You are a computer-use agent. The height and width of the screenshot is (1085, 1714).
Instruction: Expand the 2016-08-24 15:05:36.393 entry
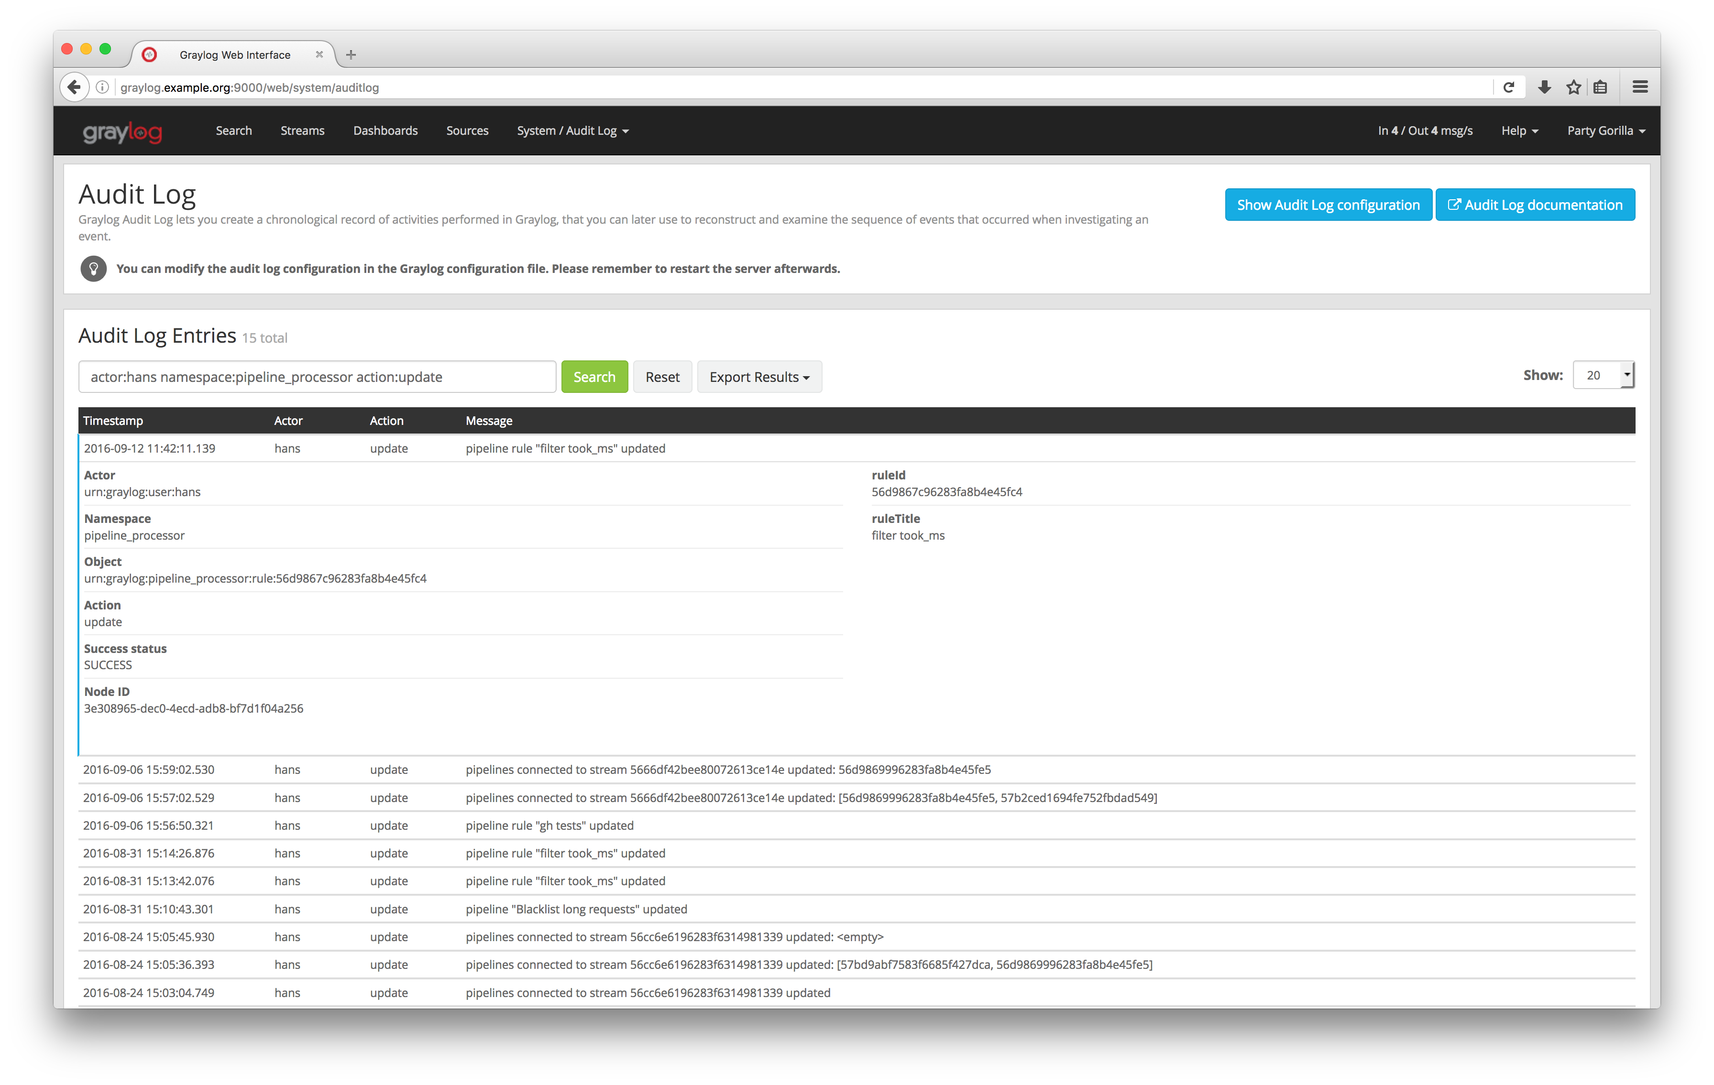point(857,965)
